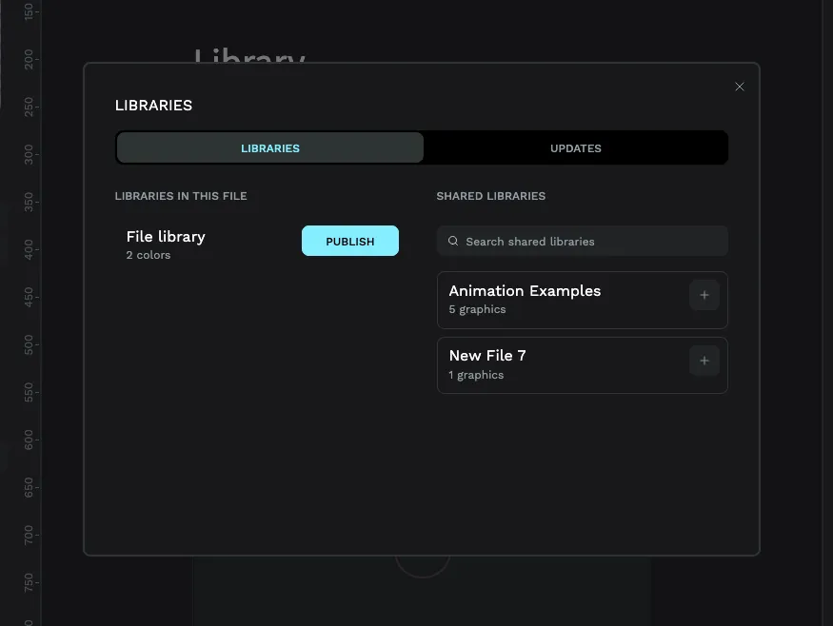Add the New File 7 shared library
The width and height of the screenshot is (833, 626).
tap(704, 362)
